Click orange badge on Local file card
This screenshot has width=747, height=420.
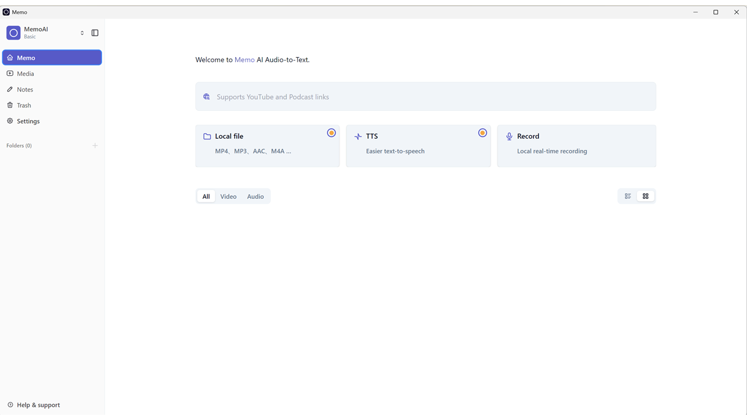pyautogui.click(x=331, y=133)
